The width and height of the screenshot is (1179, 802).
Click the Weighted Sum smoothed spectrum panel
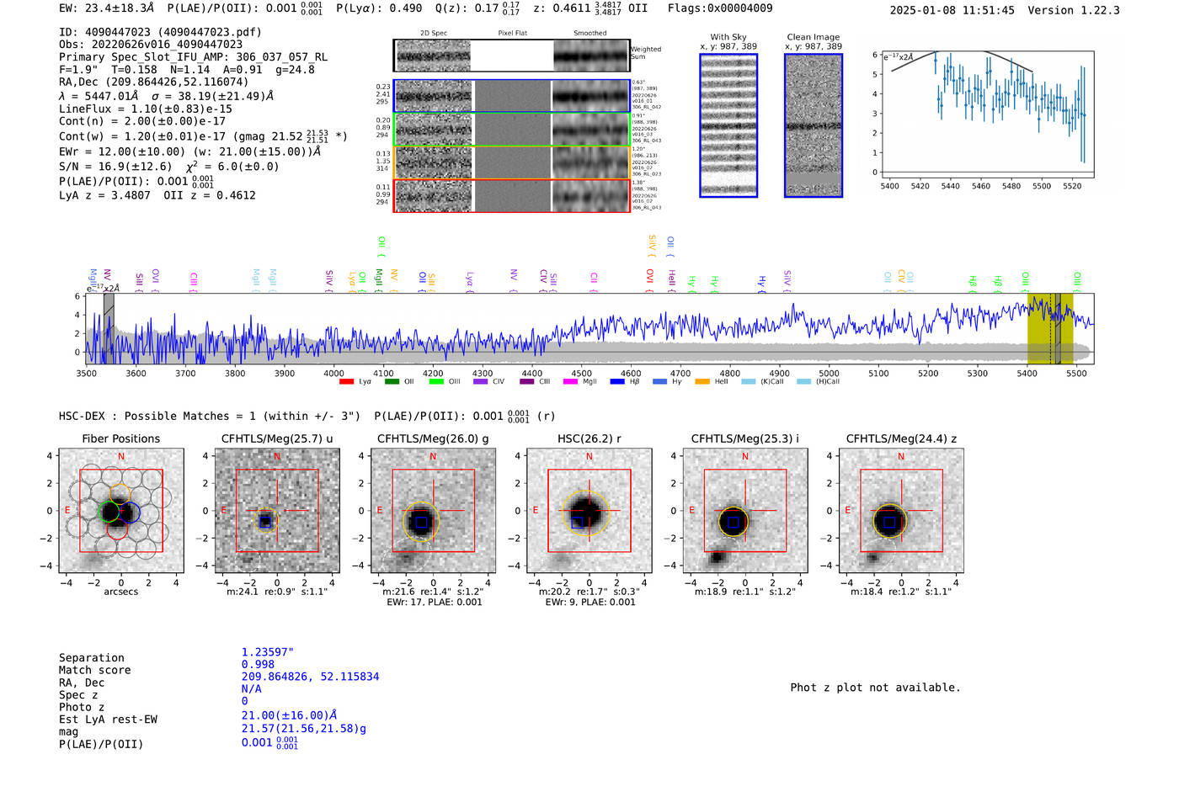tap(591, 56)
